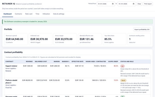The image size is (155, 97).
Task: Click the Portfolio heading
Action: (8, 29)
